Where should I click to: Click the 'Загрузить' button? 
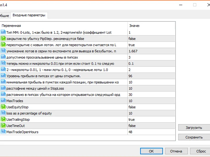[x=194, y=128]
